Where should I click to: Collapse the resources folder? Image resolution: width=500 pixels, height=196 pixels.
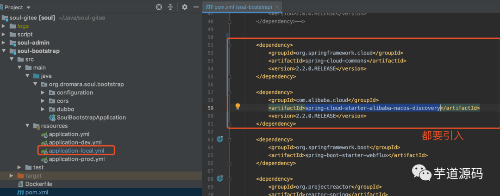coord(27,126)
